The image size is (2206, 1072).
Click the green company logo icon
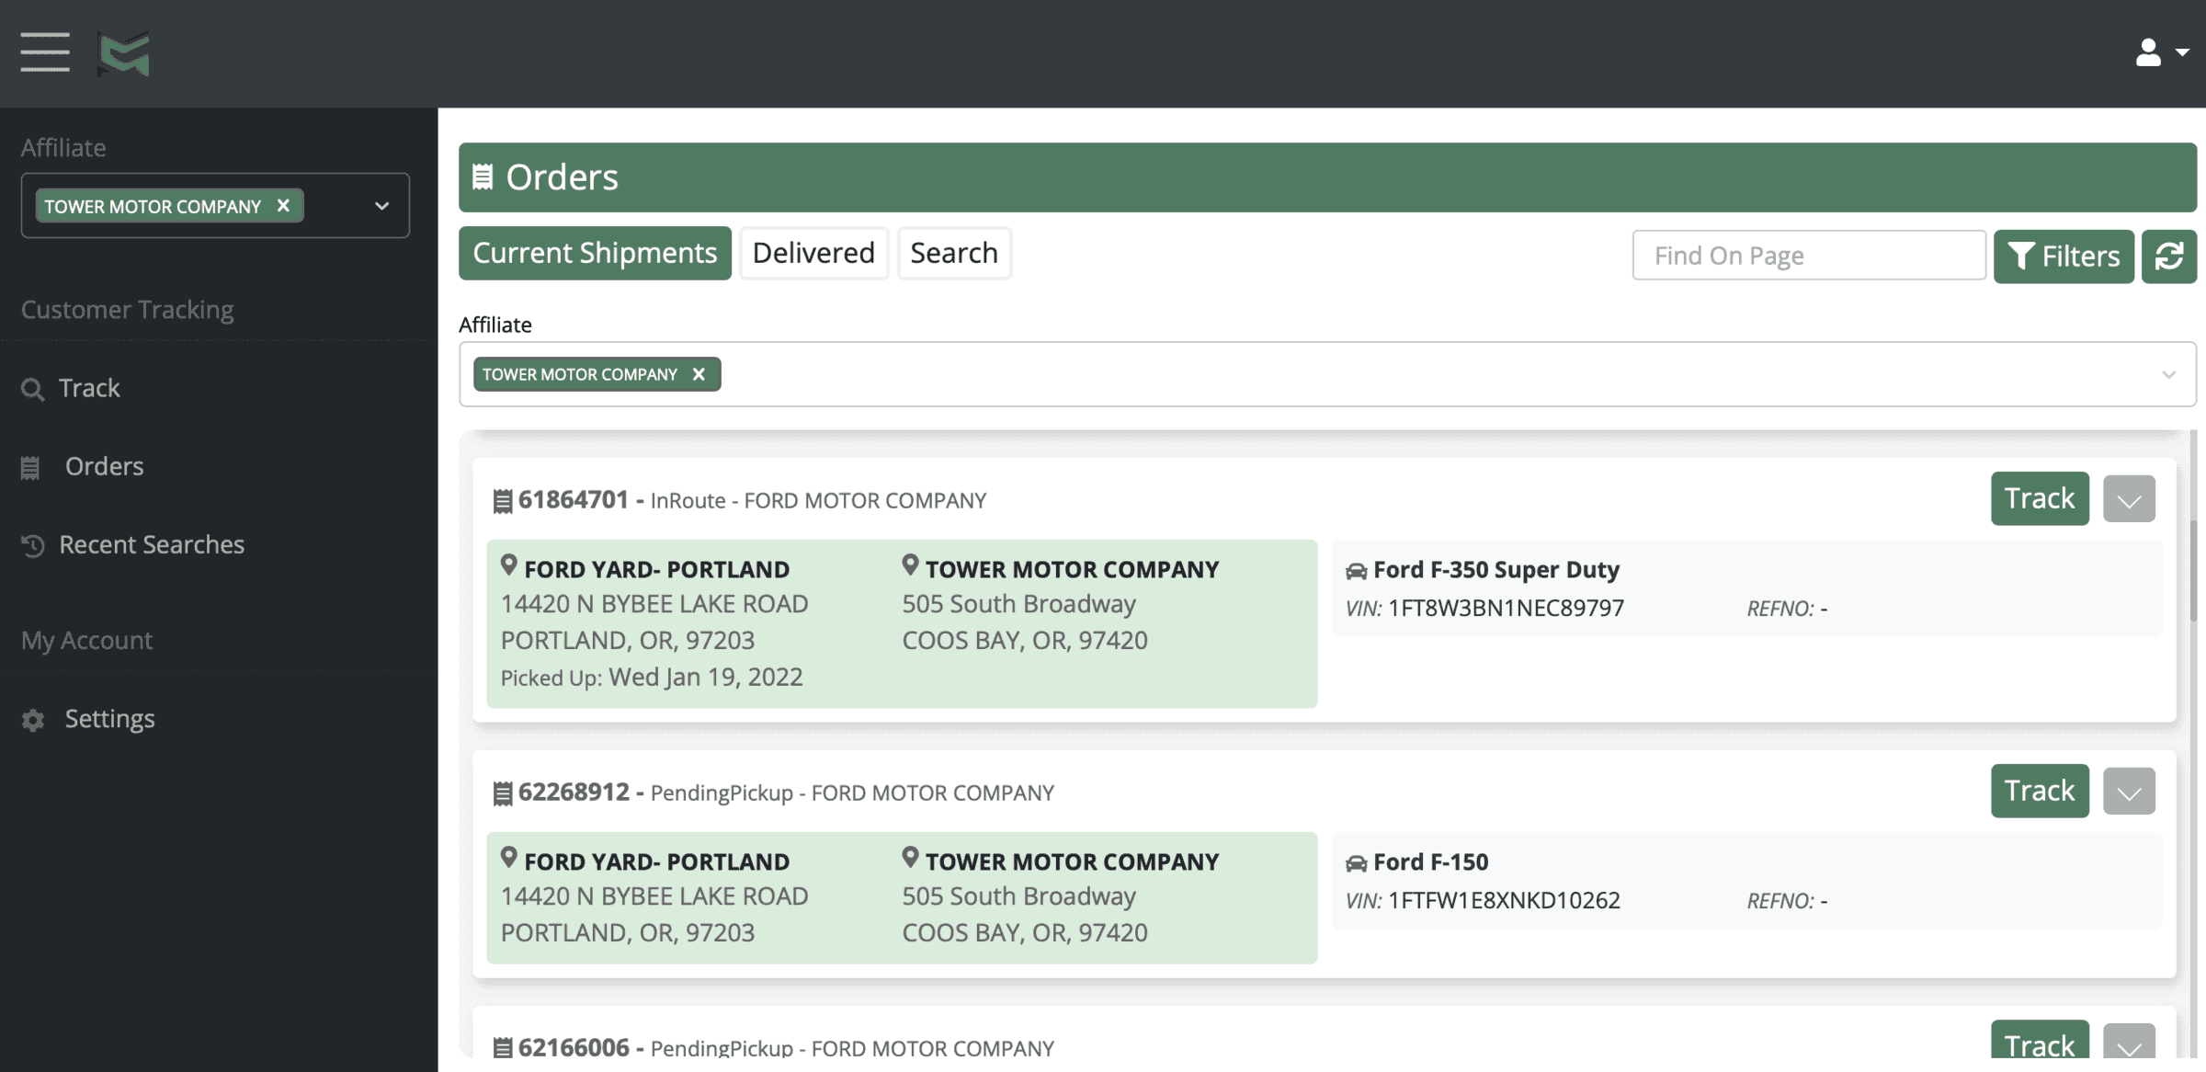coord(123,53)
